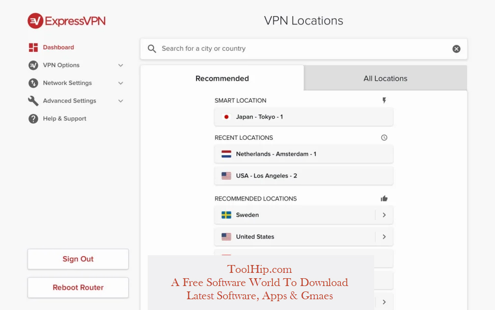Click the RECOMMENDED LOCATIONS heading

[256, 199]
